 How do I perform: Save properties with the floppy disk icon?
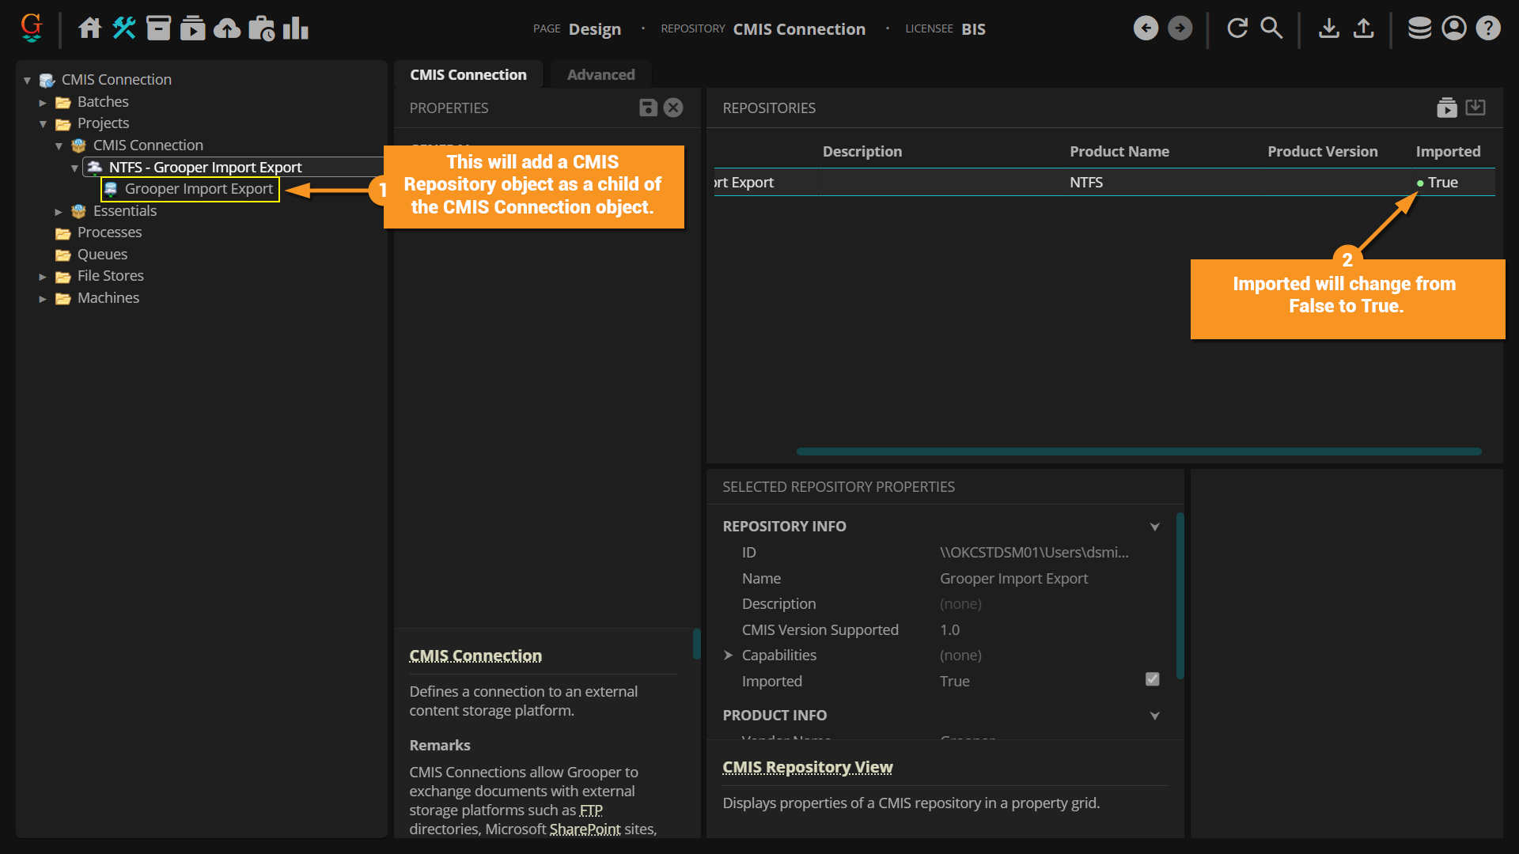coord(648,108)
